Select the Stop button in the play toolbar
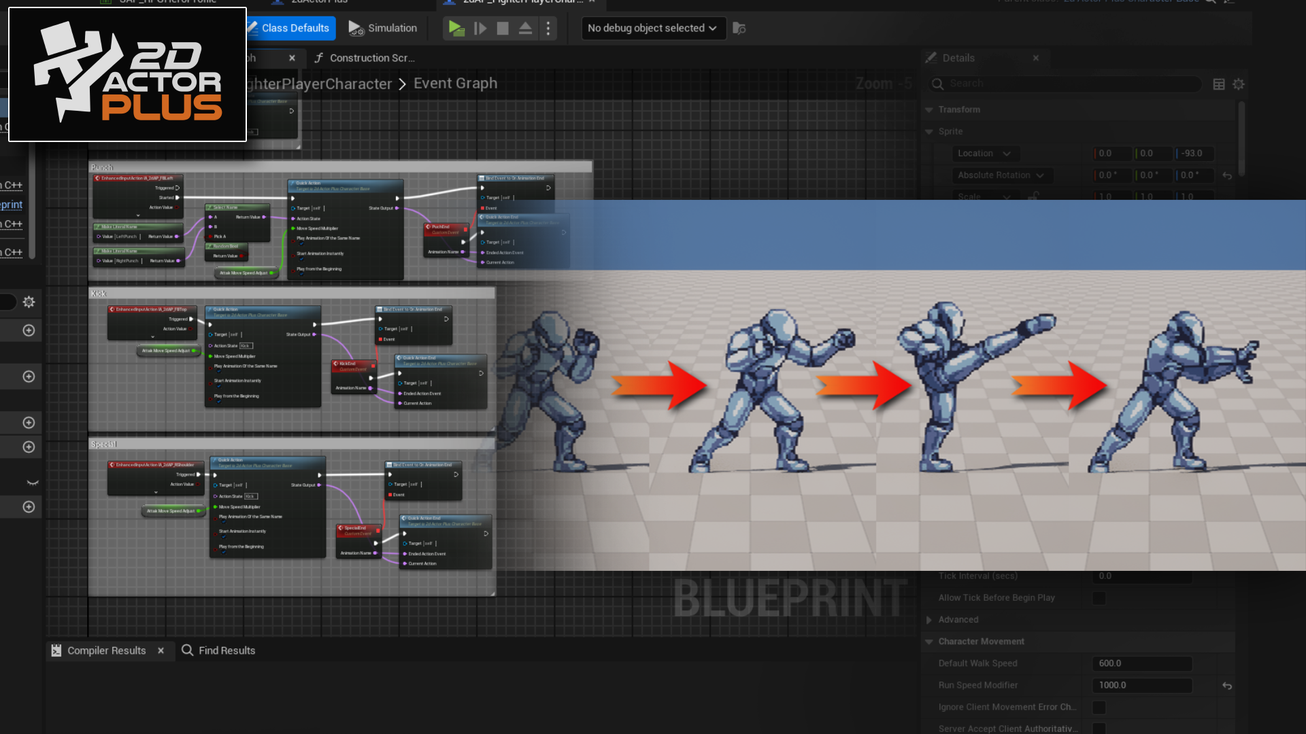Screen dimensions: 1306x734 coord(503,28)
